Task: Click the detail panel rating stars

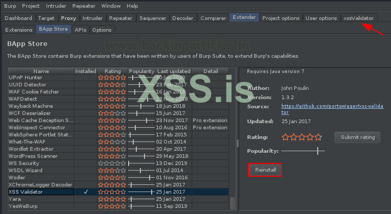Action: tap(302, 137)
